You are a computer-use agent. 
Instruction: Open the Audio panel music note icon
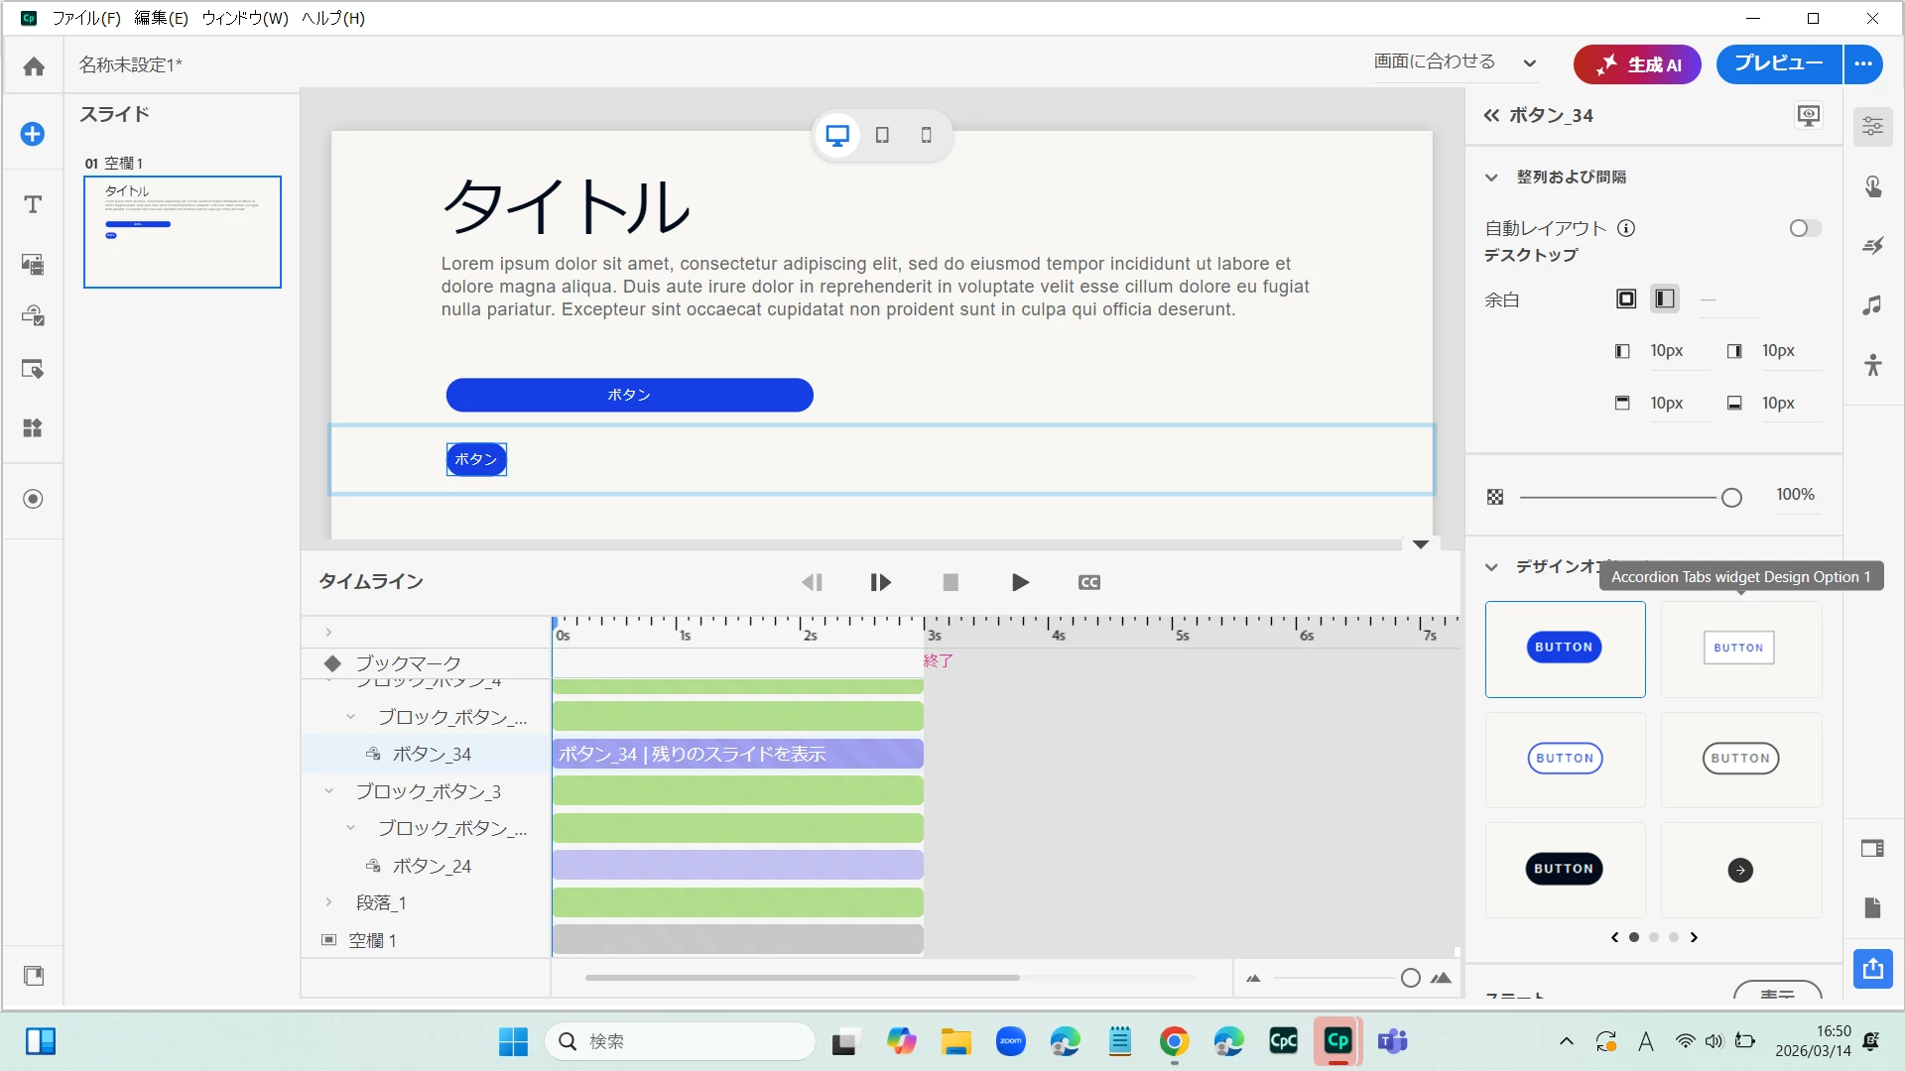coord(1872,305)
